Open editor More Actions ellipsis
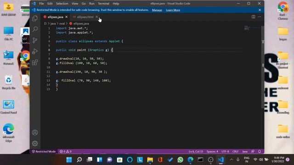The height and width of the screenshot is (165, 294). click(x=259, y=16)
